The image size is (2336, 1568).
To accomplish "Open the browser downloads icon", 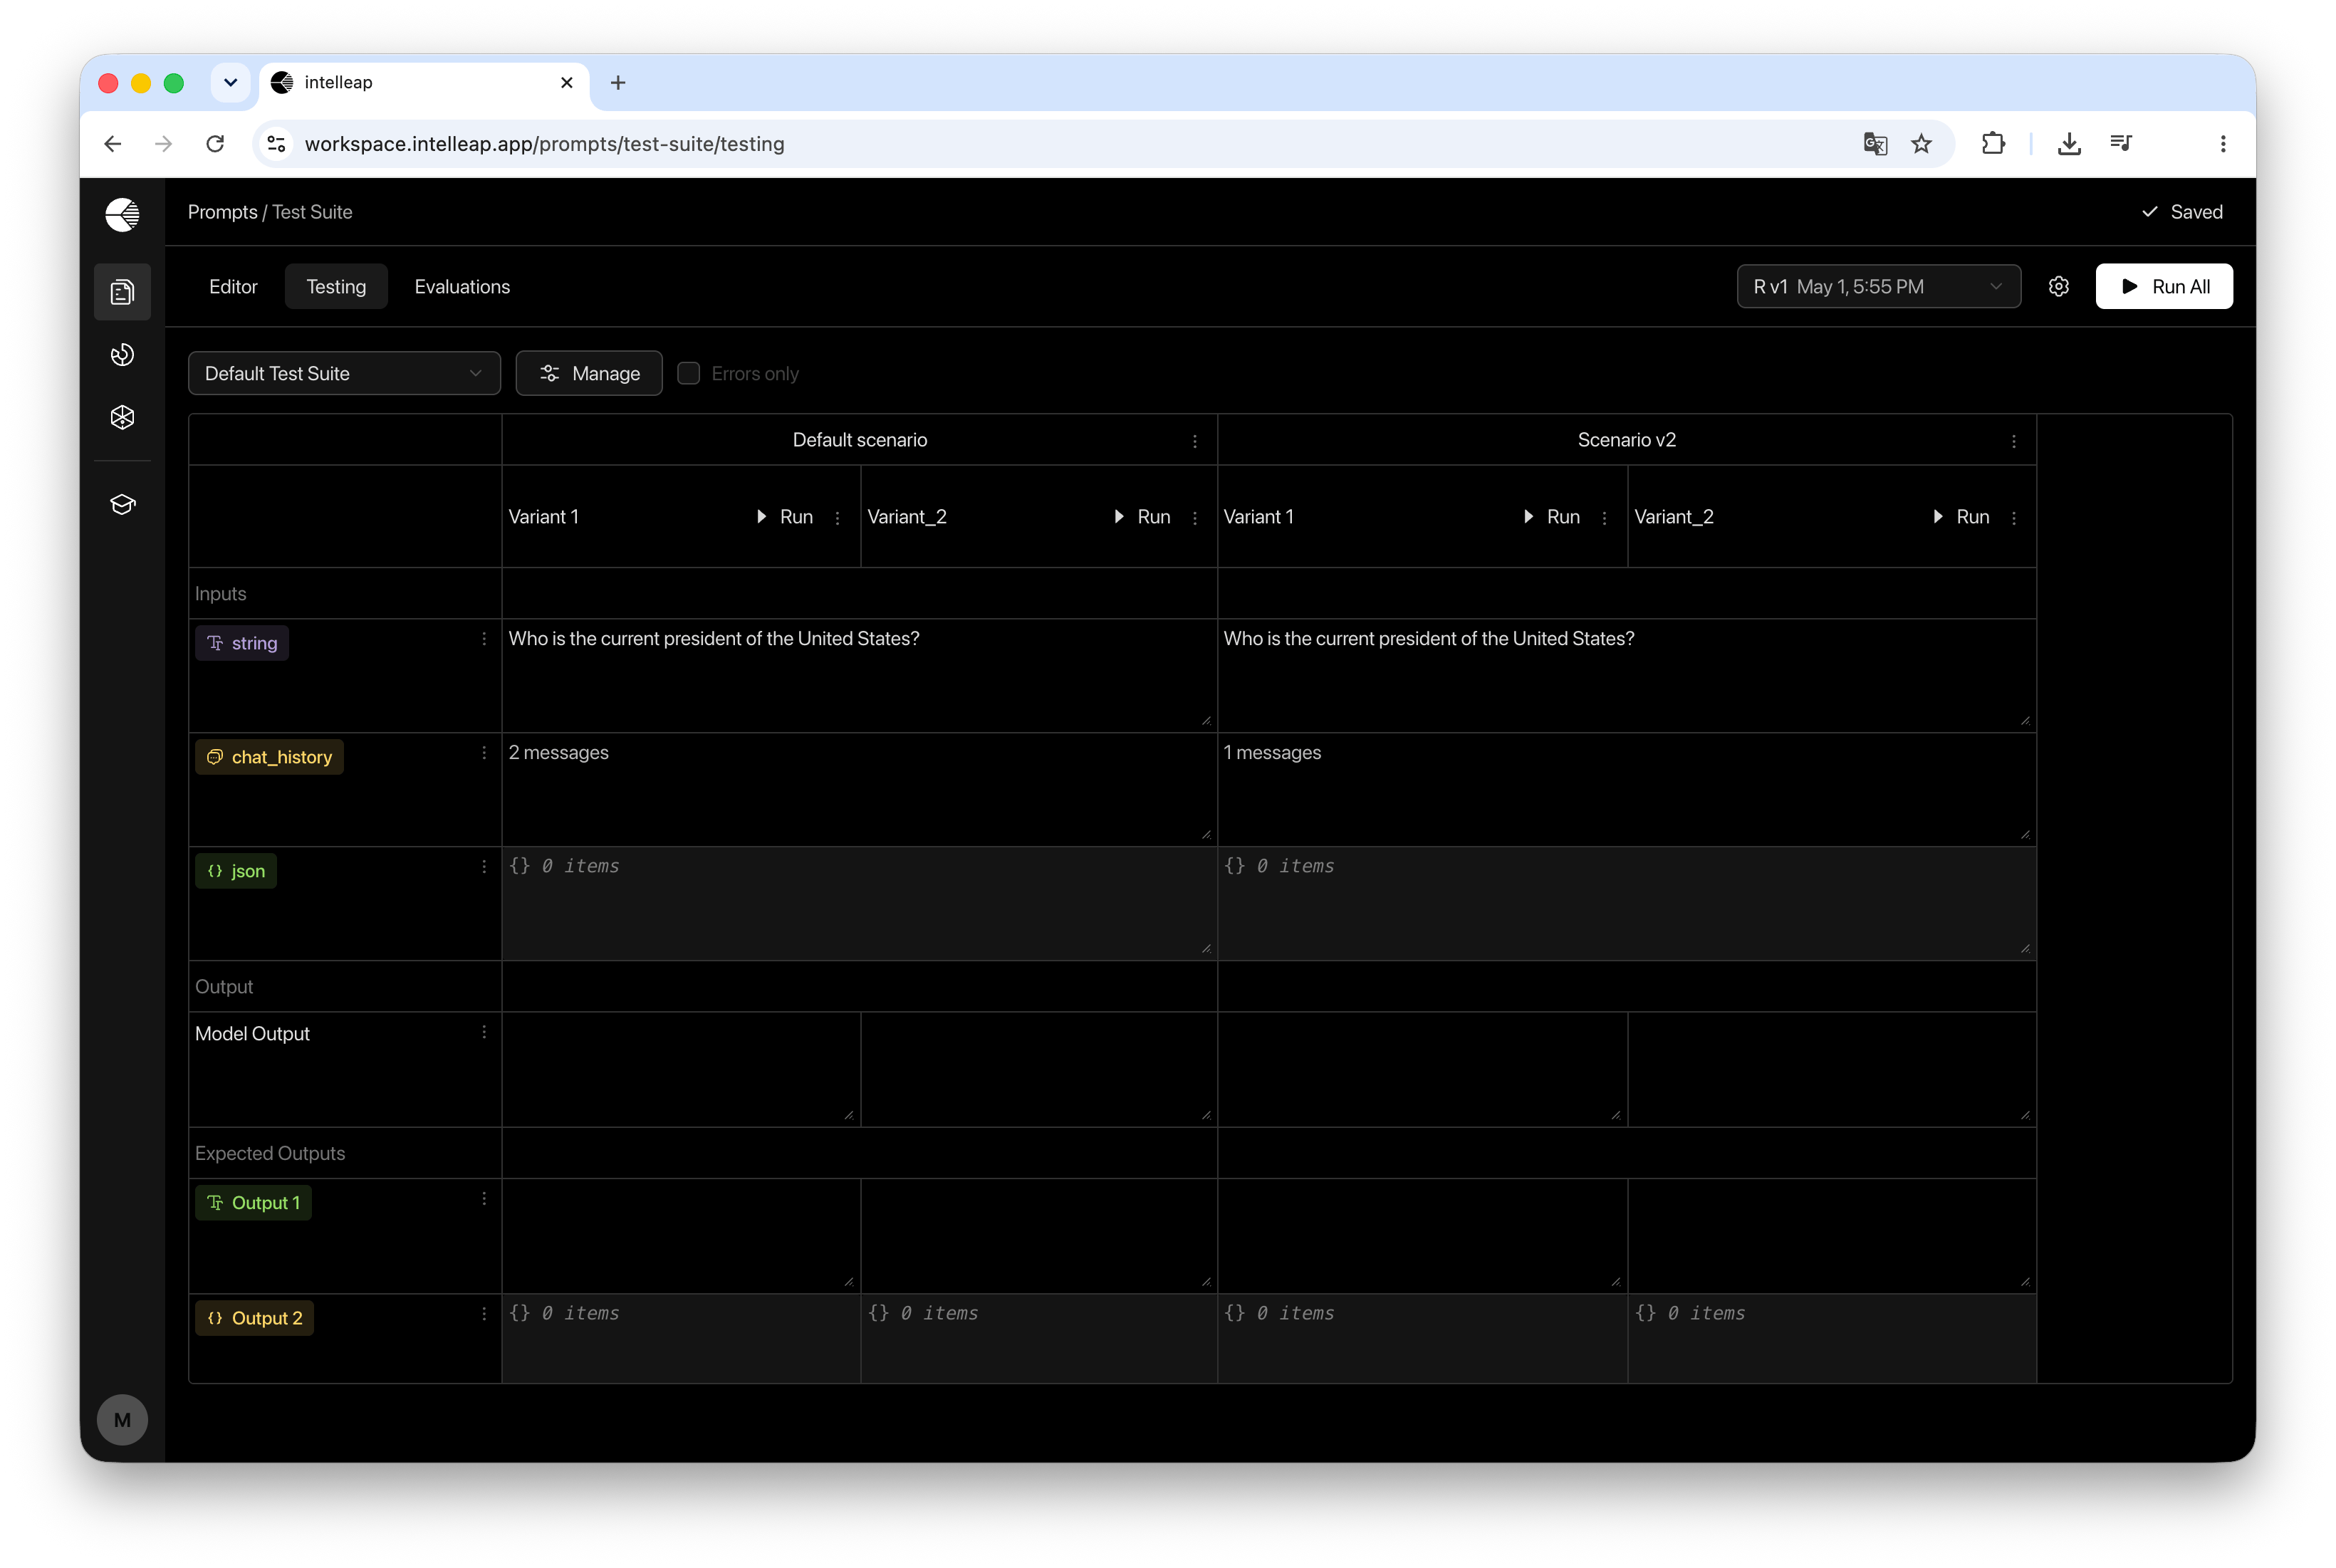I will pos(2069,144).
